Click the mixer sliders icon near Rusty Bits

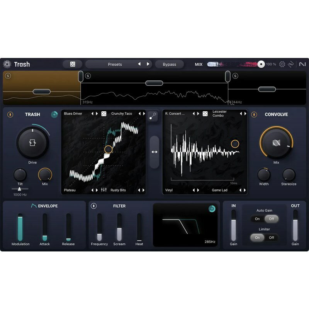click(x=104, y=190)
